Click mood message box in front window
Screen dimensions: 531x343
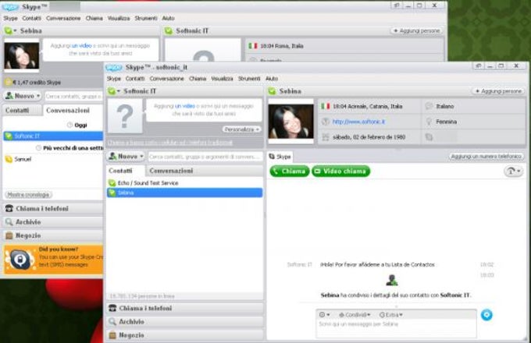[x=204, y=110]
